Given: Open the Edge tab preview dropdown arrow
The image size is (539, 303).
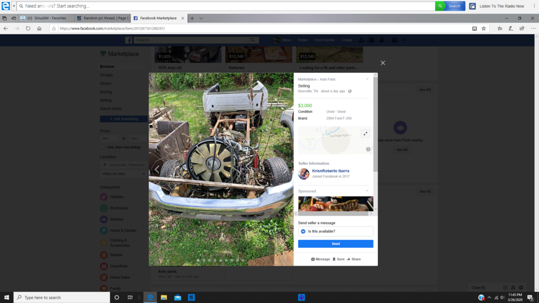Looking at the screenshot, I should click(201, 18).
